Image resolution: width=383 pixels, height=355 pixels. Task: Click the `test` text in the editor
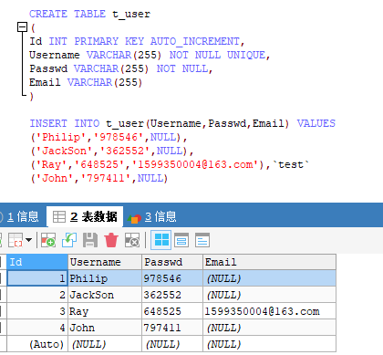pyautogui.click(x=291, y=164)
